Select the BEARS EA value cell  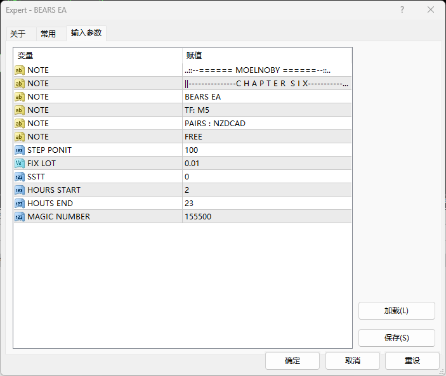[267, 97]
